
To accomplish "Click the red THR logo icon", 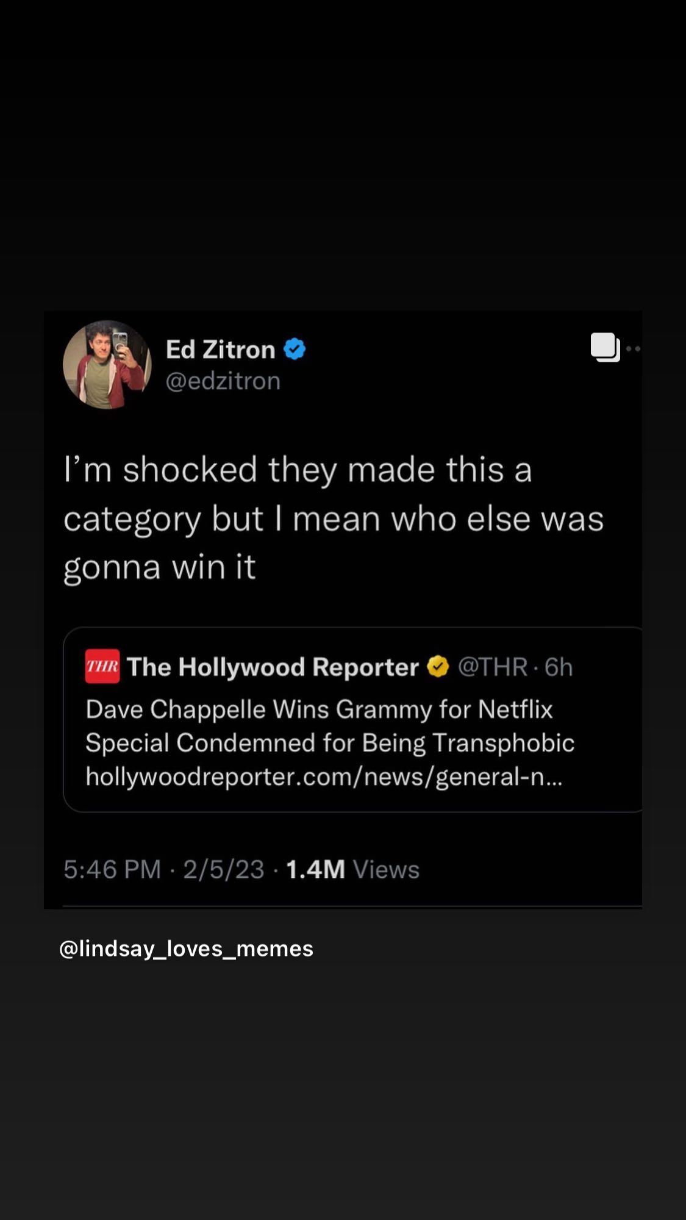I will click(102, 666).
